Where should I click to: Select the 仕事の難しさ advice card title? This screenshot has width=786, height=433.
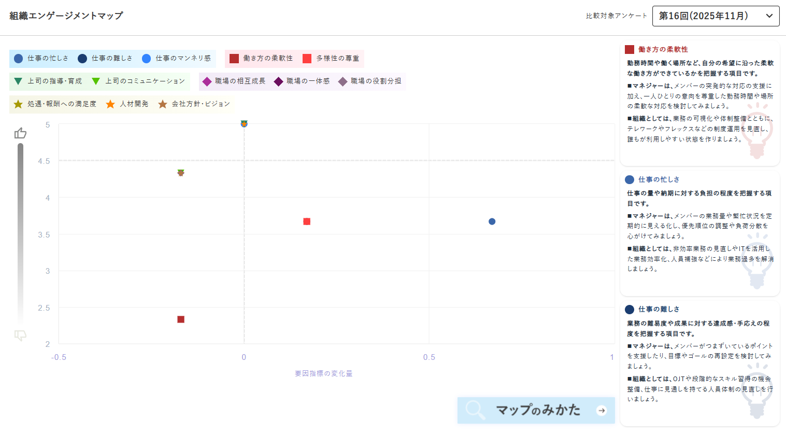tap(659, 309)
